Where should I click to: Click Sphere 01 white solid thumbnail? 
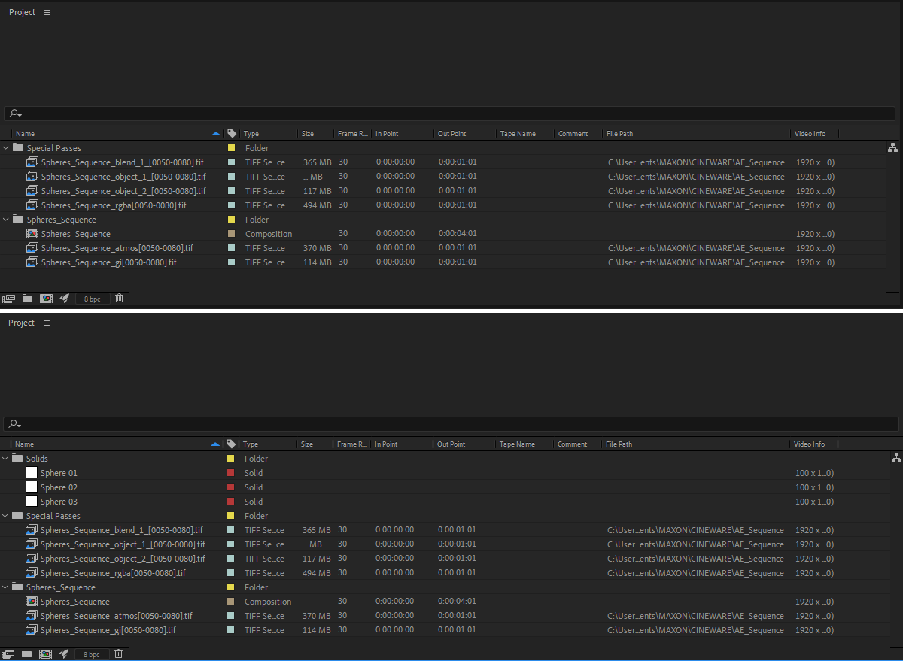(32, 473)
